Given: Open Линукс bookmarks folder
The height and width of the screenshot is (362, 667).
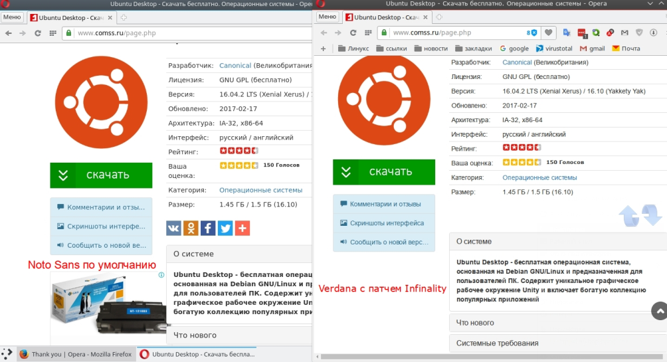Looking at the screenshot, I should click(x=353, y=48).
